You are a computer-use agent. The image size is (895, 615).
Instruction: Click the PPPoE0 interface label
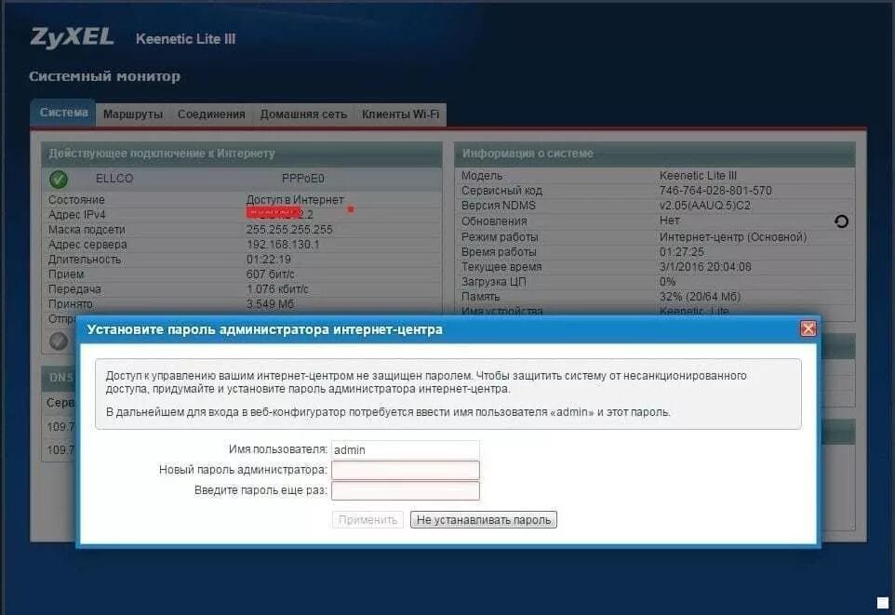click(303, 179)
